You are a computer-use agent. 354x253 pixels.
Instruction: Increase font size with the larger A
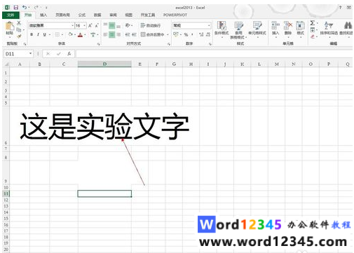(x=90, y=25)
